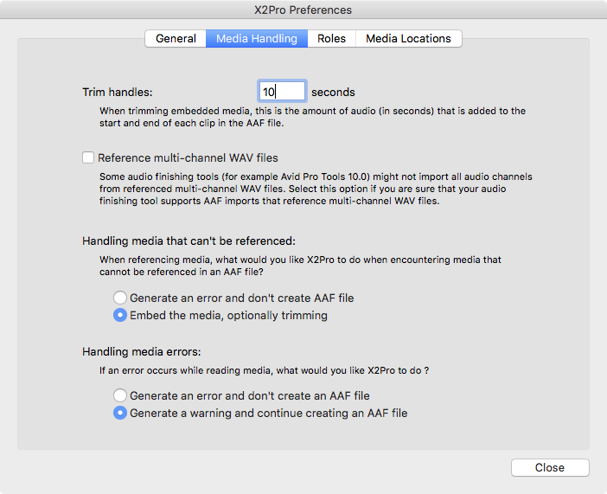Click the 'Handling media that can't be referenced:' heading
The image size is (607, 494).
(x=188, y=241)
